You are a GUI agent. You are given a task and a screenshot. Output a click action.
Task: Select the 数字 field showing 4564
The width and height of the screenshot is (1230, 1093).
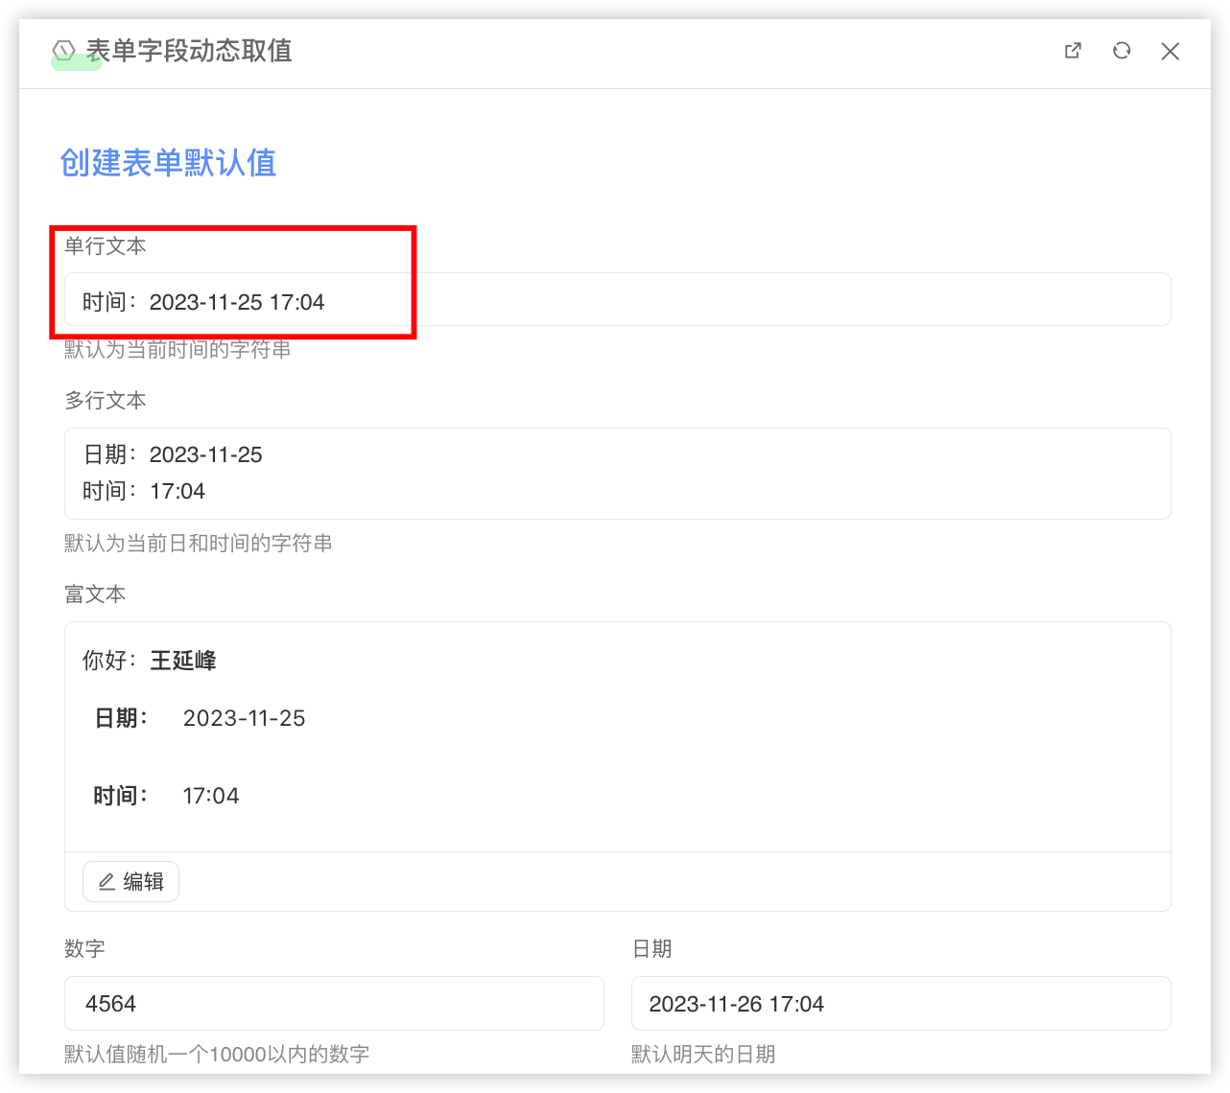click(333, 1004)
